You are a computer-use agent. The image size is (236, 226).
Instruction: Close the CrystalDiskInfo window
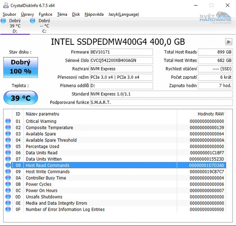(228, 6)
